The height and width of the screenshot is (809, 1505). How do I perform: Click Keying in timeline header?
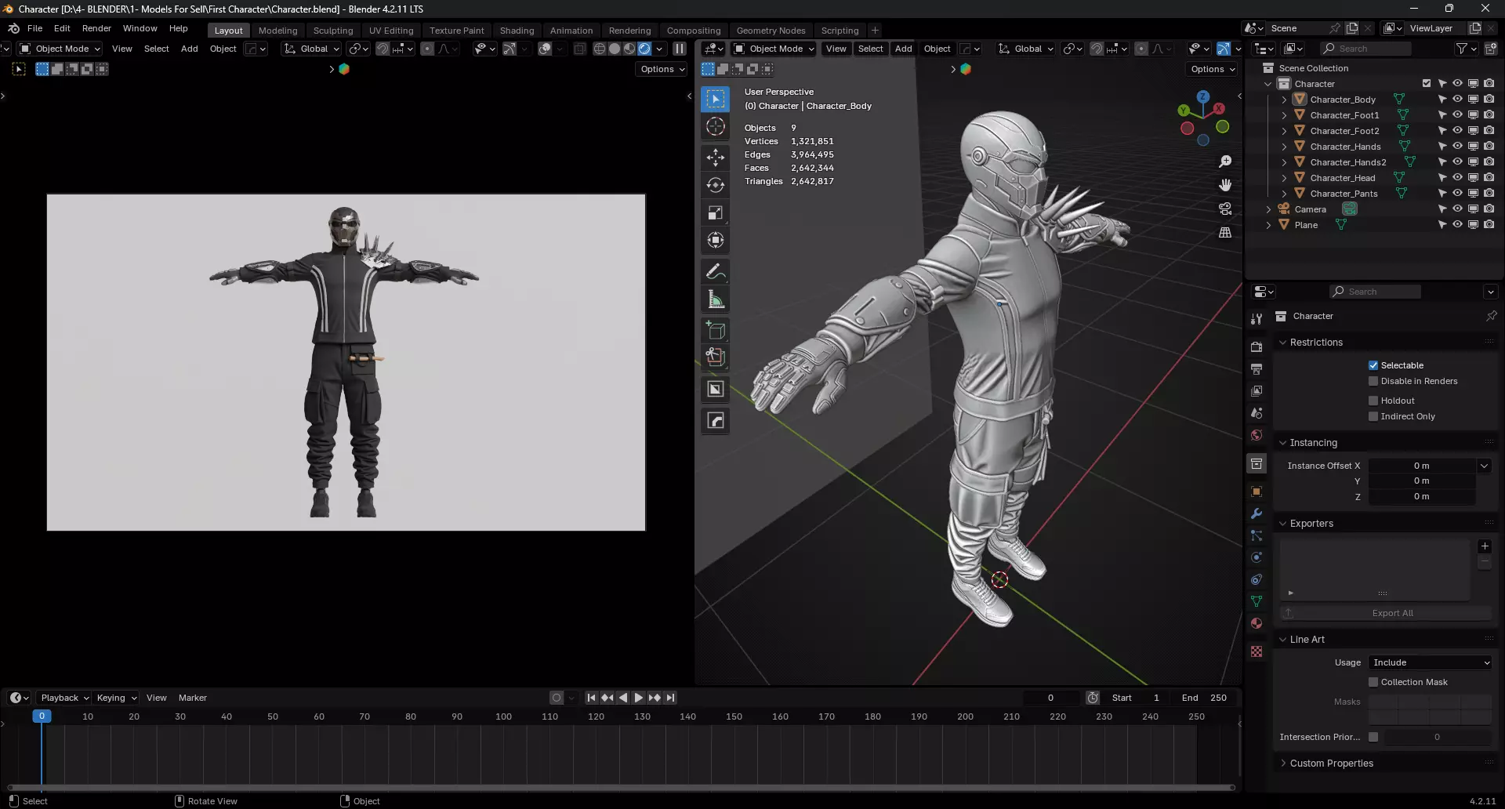tap(116, 698)
